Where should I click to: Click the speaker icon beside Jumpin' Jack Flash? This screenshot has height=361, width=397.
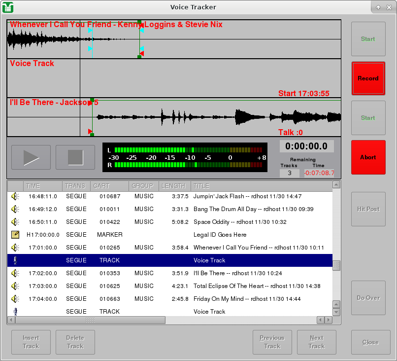pos(14,196)
